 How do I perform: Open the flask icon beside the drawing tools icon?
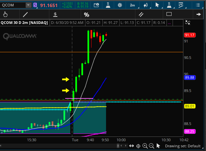(169, 5)
